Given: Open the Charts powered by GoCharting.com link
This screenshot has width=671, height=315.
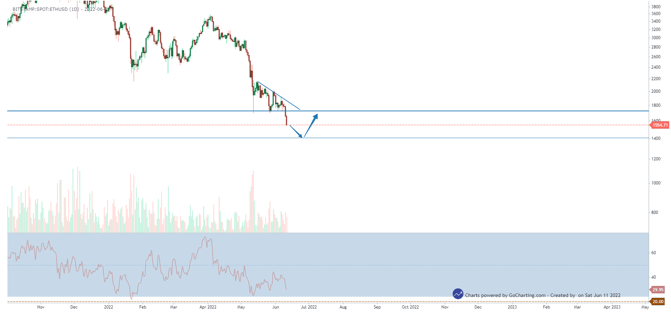Looking at the screenshot, I should coord(505,296).
